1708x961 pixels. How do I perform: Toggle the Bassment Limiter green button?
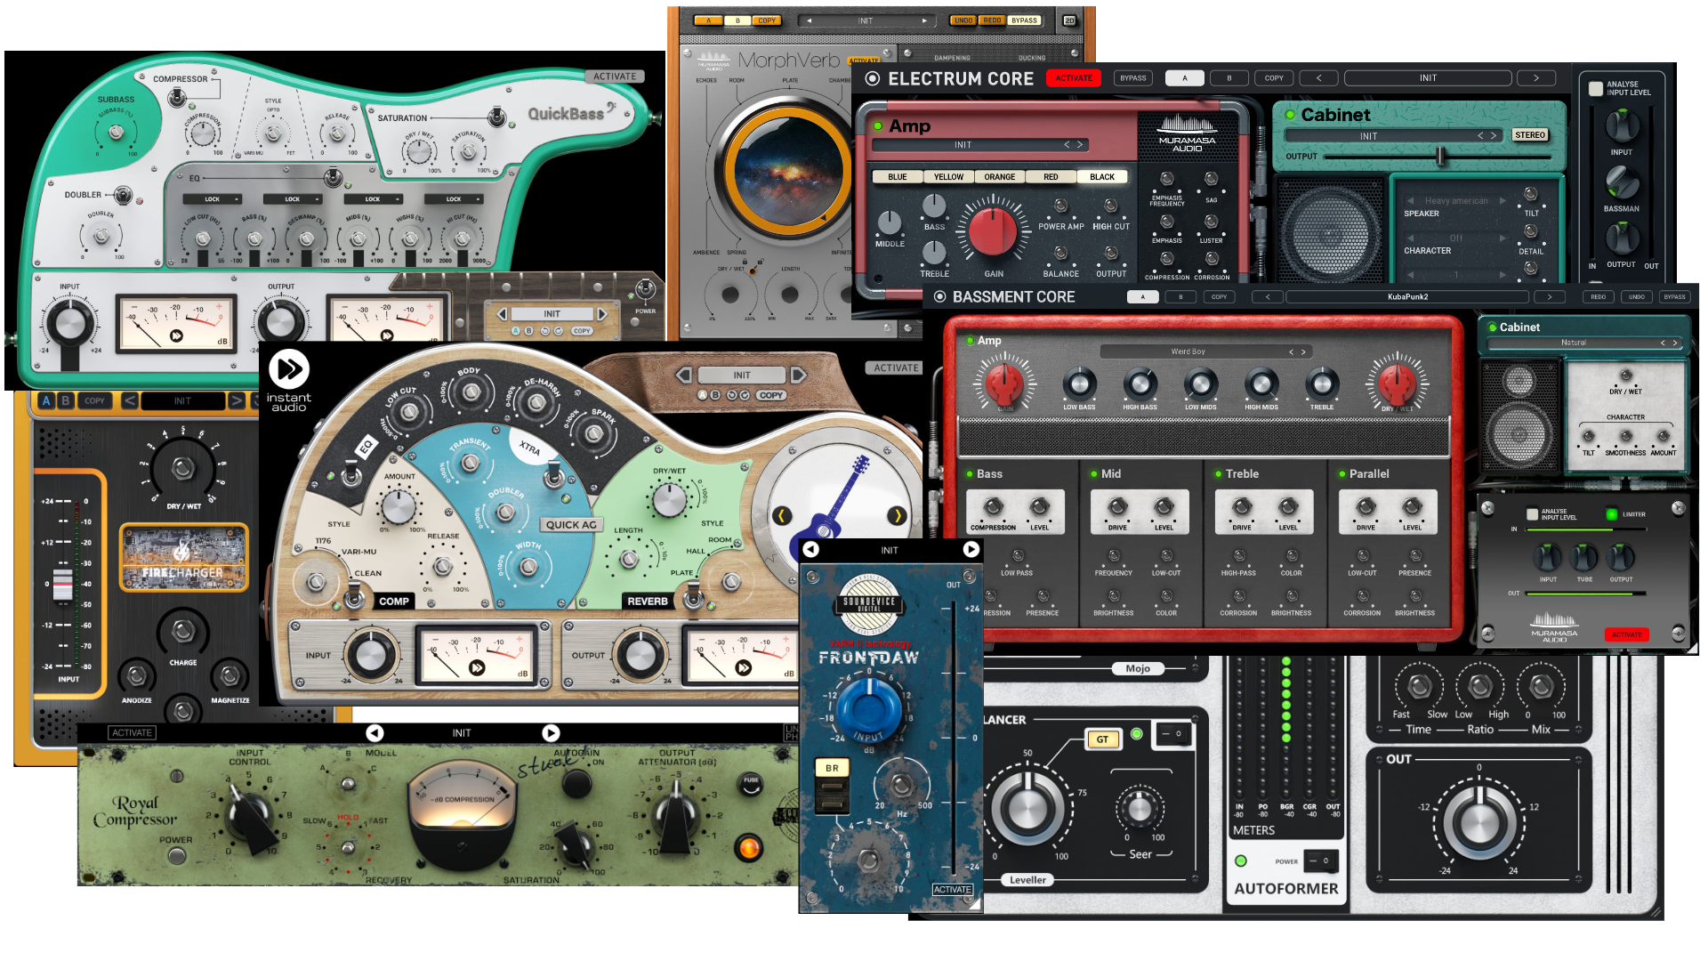(x=1611, y=514)
